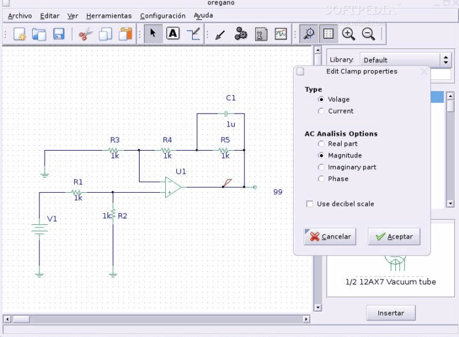Click the parts list scroll-down arrow
The image size is (459, 337).
(450, 203)
